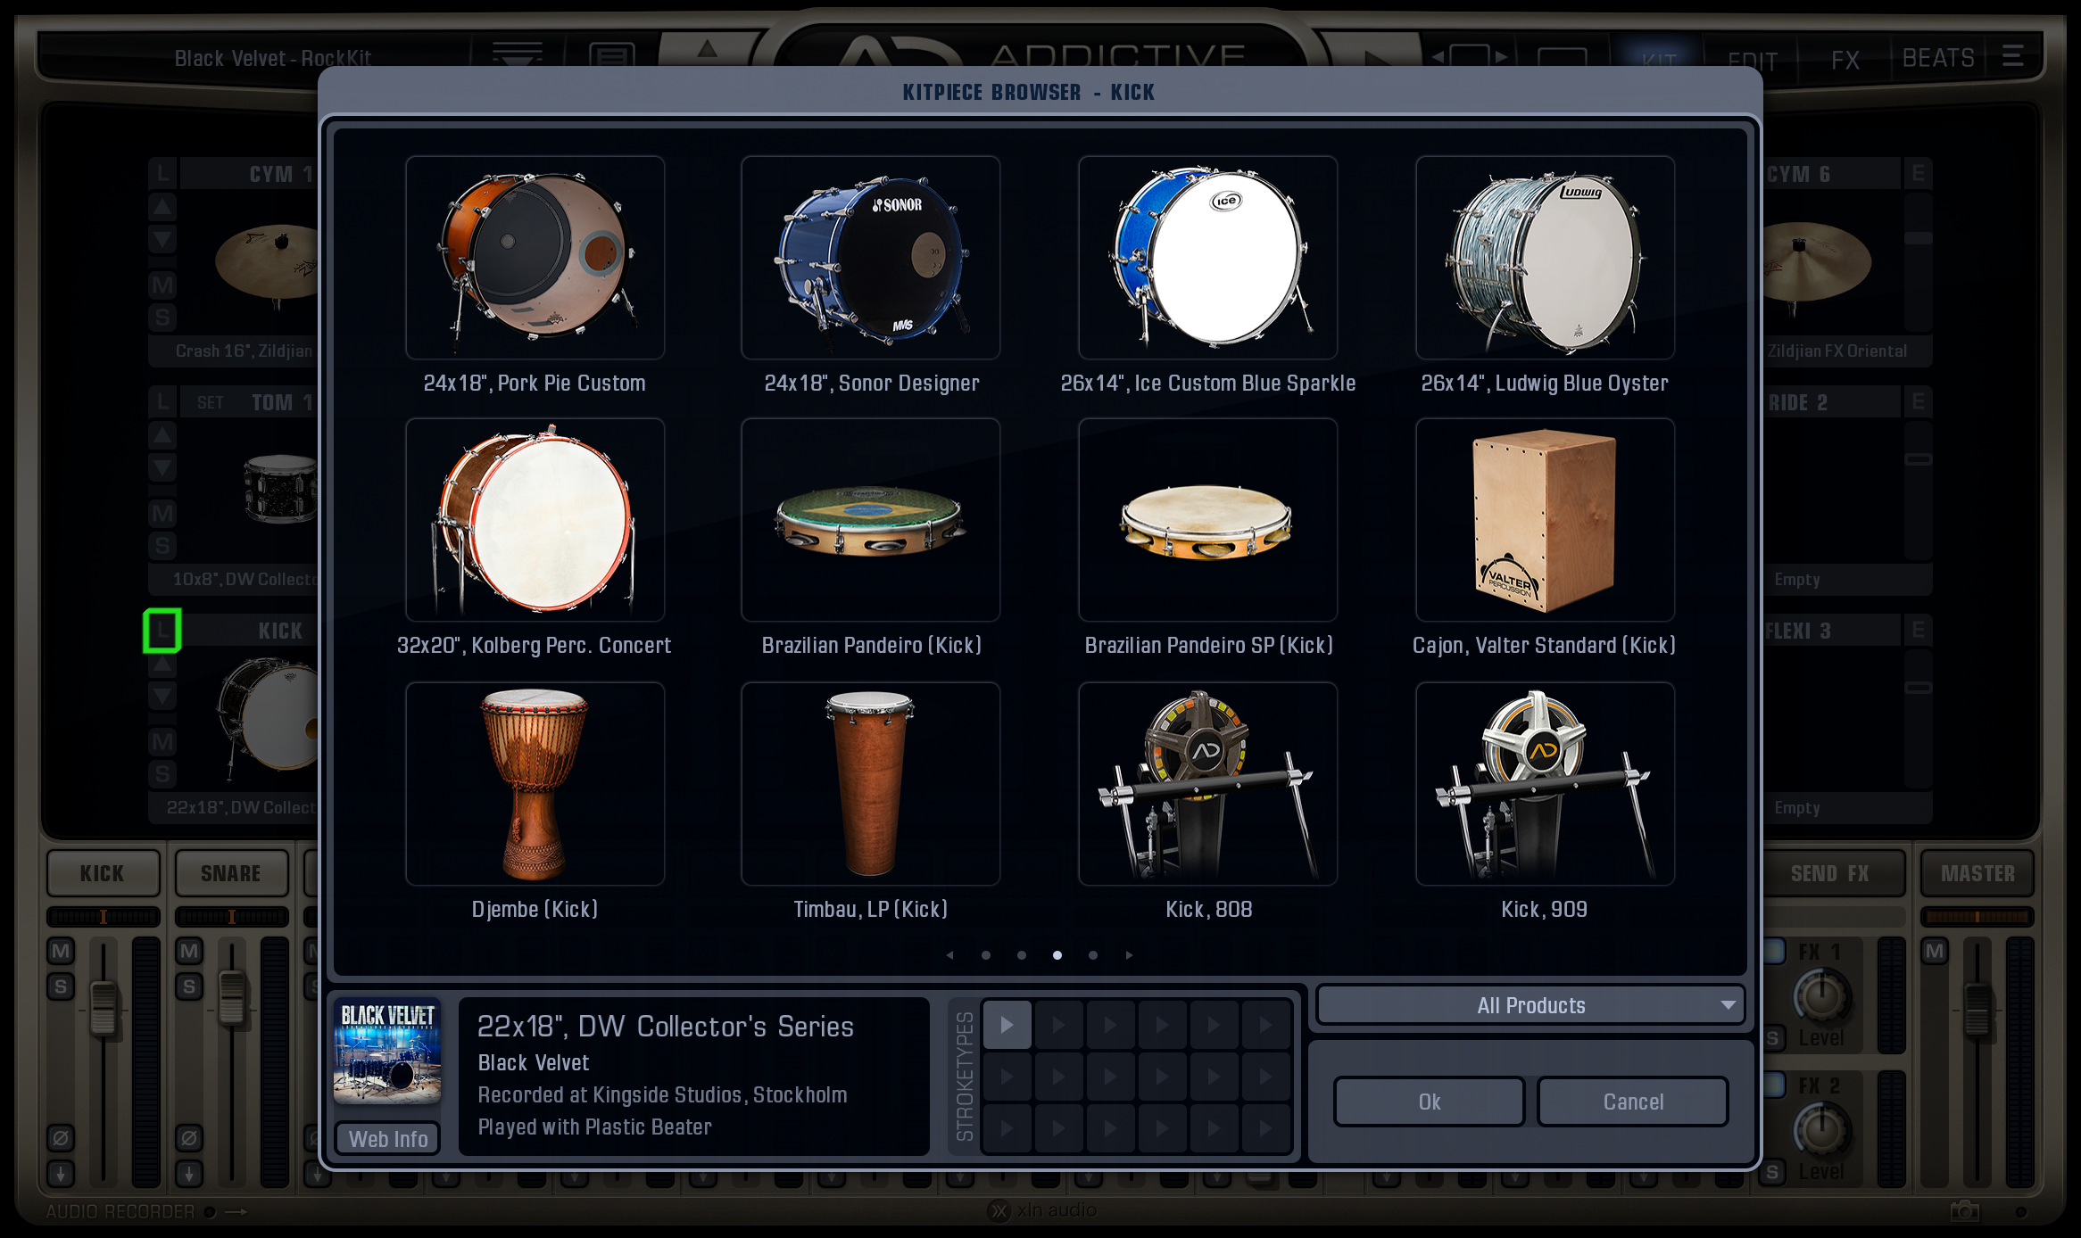Open output routing arrow on KICK channel
This screenshot has height=1238, width=2081.
[x=61, y=1174]
